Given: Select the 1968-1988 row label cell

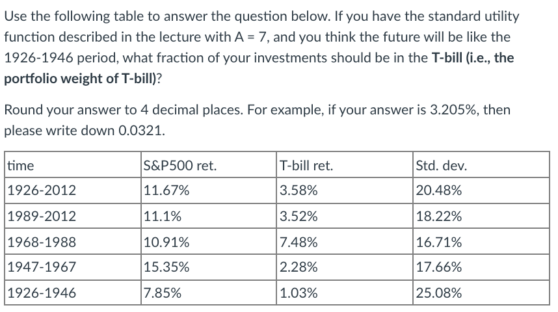Looking at the screenshot, I should pos(42,242).
